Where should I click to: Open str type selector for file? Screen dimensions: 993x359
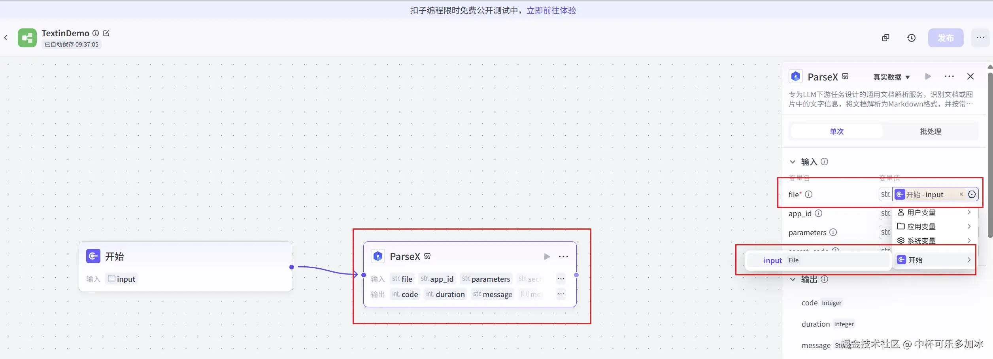tap(885, 194)
